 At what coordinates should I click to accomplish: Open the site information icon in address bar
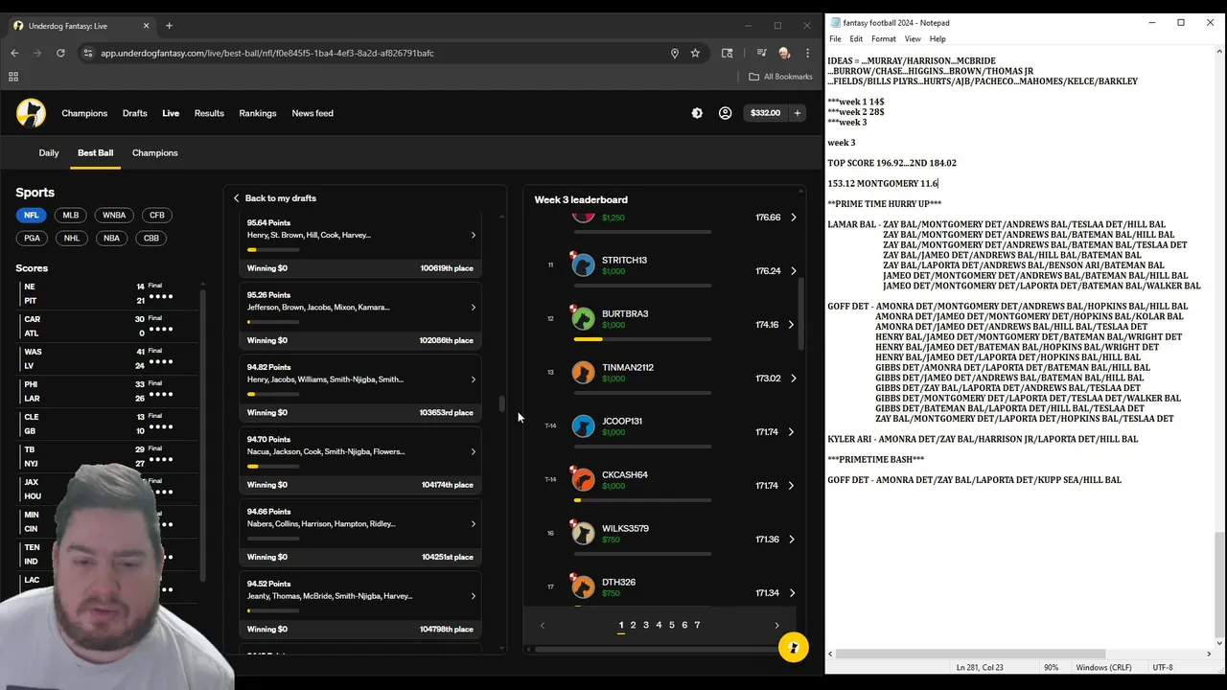click(x=88, y=53)
